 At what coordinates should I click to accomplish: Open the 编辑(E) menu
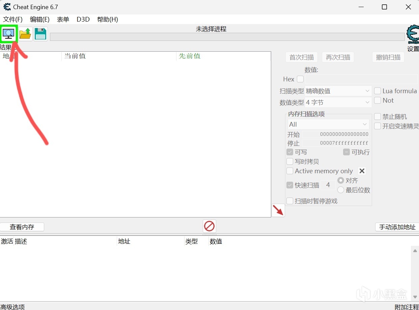pyautogui.click(x=40, y=19)
